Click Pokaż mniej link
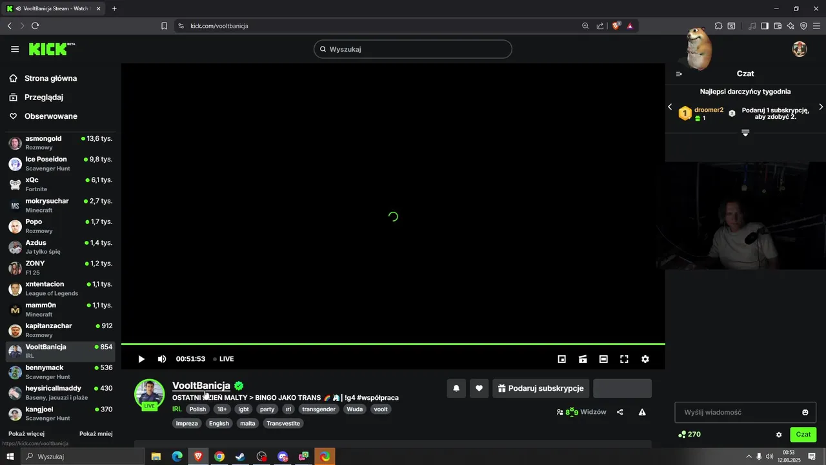The height and width of the screenshot is (465, 826). coord(96,434)
